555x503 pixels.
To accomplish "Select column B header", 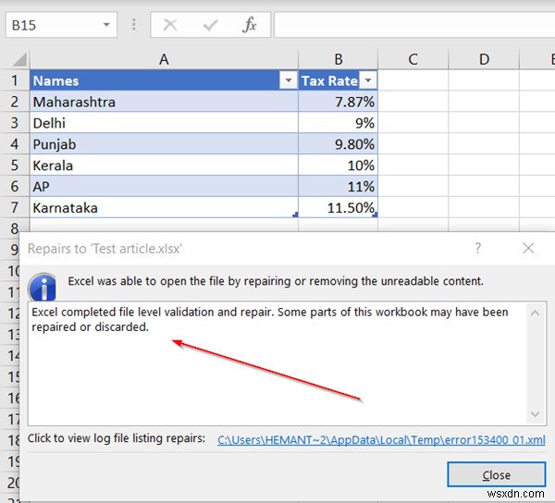I will point(338,59).
